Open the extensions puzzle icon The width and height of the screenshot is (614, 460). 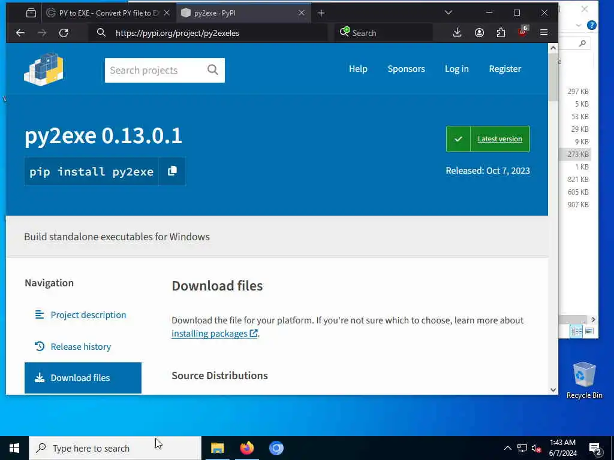(501, 33)
